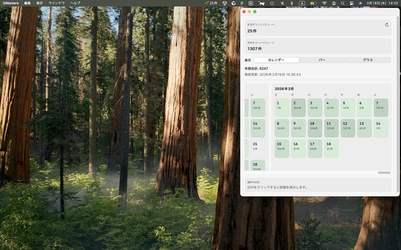Open the user account menu bar item
Viewport: 401px width, 250px height.
[x=334, y=3]
